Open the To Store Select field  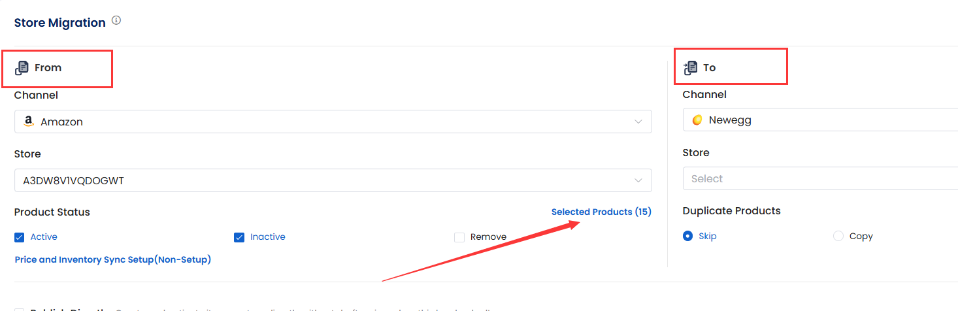[820, 178]
